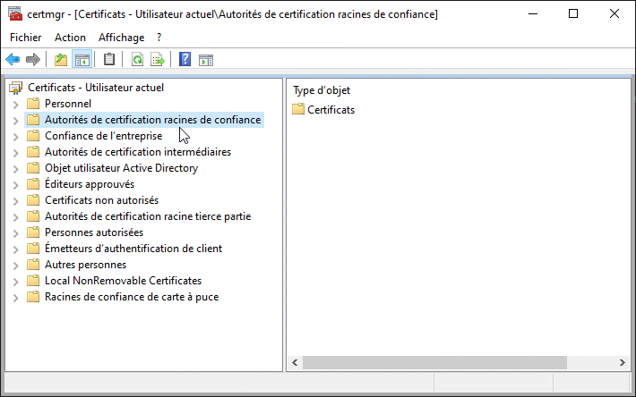Select Certificats folder in right pane
The width and height of the screenshot is (636, 397).
click(x=331, y=110)
